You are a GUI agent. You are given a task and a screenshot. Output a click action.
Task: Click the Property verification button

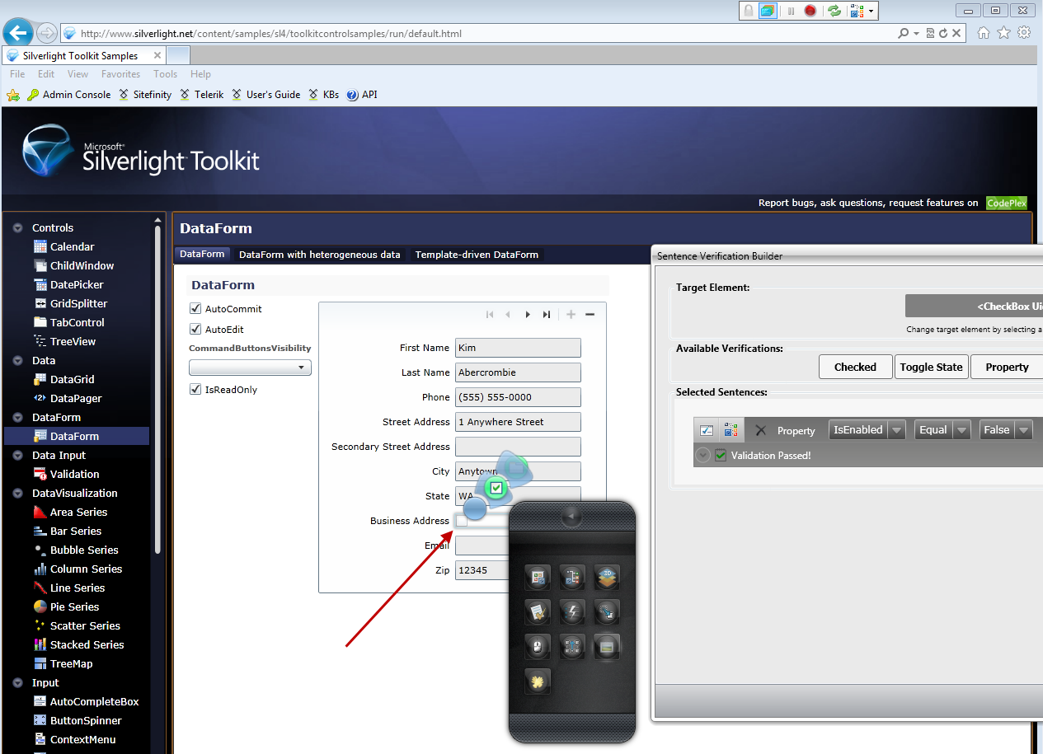(x=1007, y=367)
